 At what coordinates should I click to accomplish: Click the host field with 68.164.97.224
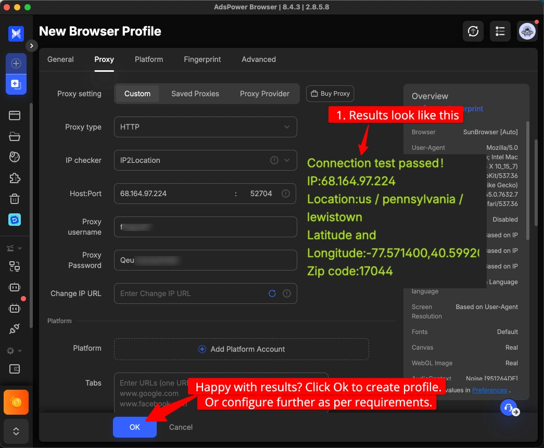pos(173,194)
